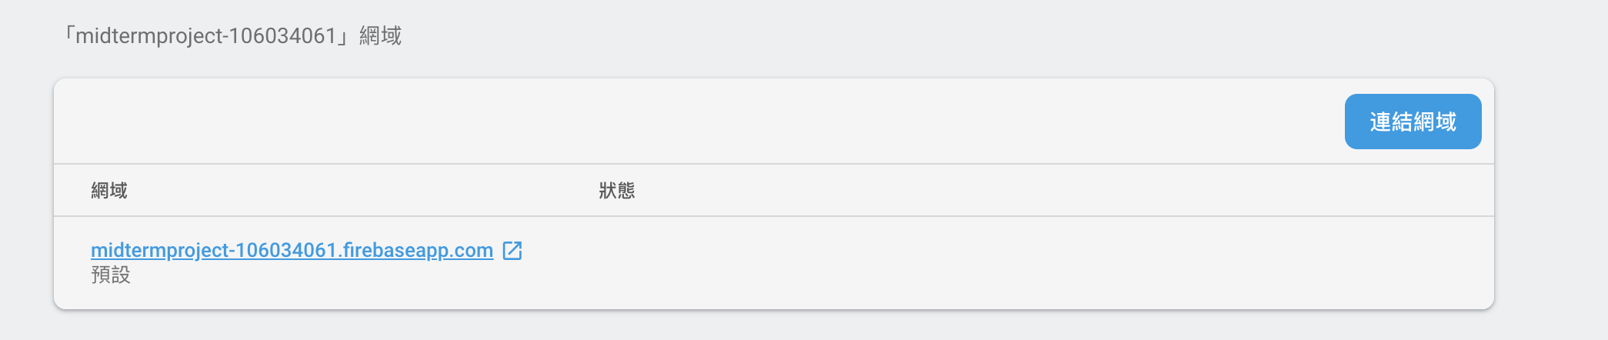Screen dimensions: 1608x340
Task: Click the 預設 label under the domain
Action: (x=111, y=275)
